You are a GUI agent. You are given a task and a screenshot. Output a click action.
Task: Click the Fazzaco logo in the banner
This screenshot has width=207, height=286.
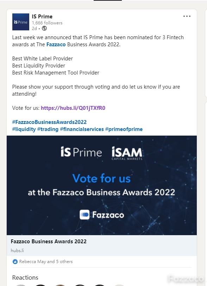pos(102,215)
